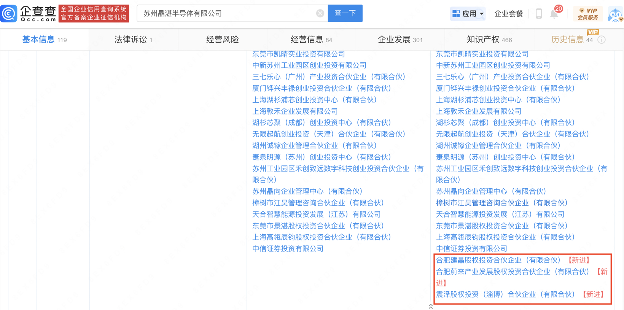Open 疌泉明源（苏州）创业投资中心 in left column
Viewport: 624px width, 310px height.
tap(322, 157)
